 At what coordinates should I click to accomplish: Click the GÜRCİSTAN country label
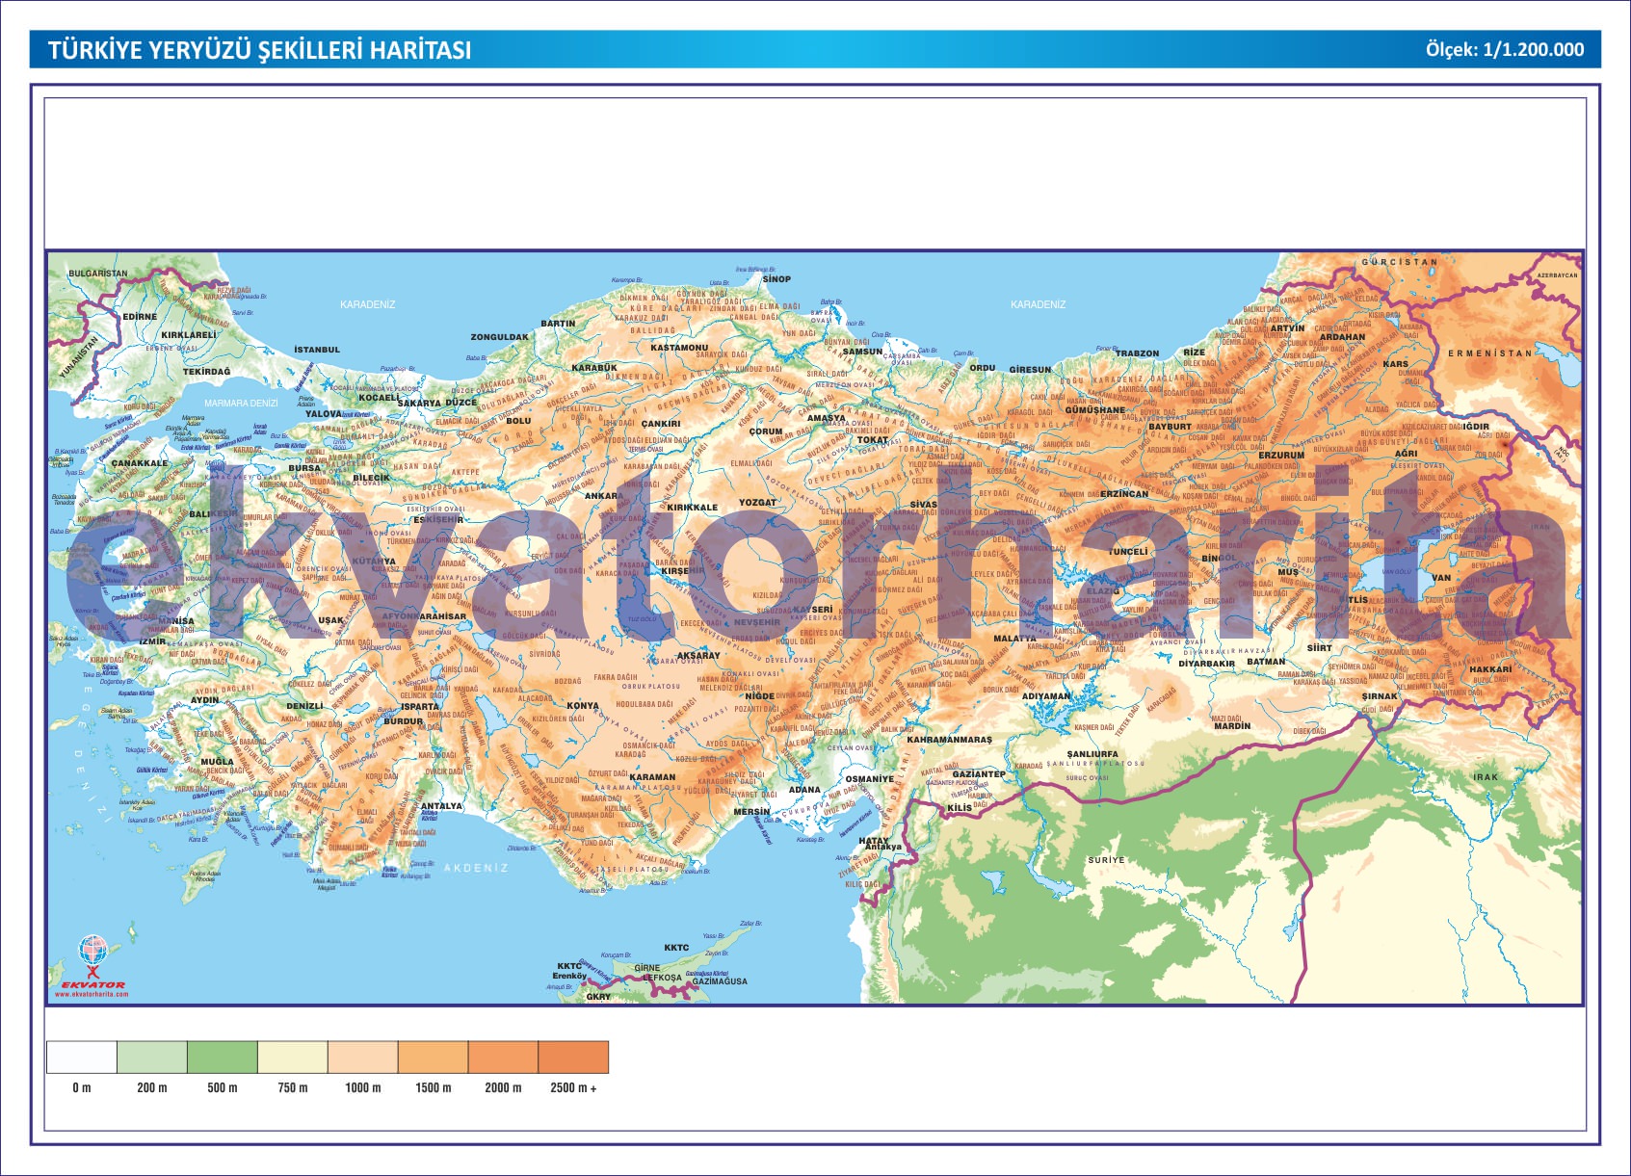1400,261
